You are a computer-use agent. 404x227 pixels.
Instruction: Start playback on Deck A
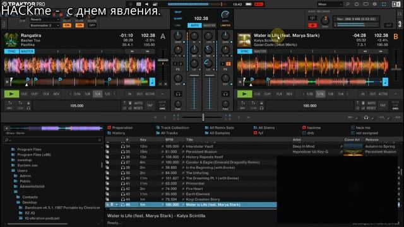[x=11, y=94]
